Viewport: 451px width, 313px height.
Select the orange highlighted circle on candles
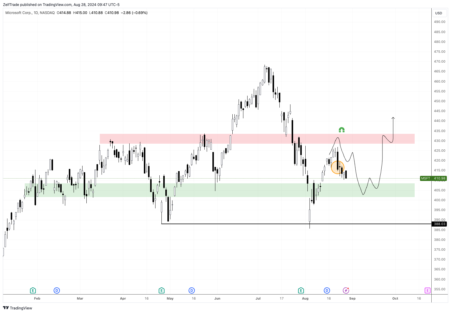coord(338,167)
